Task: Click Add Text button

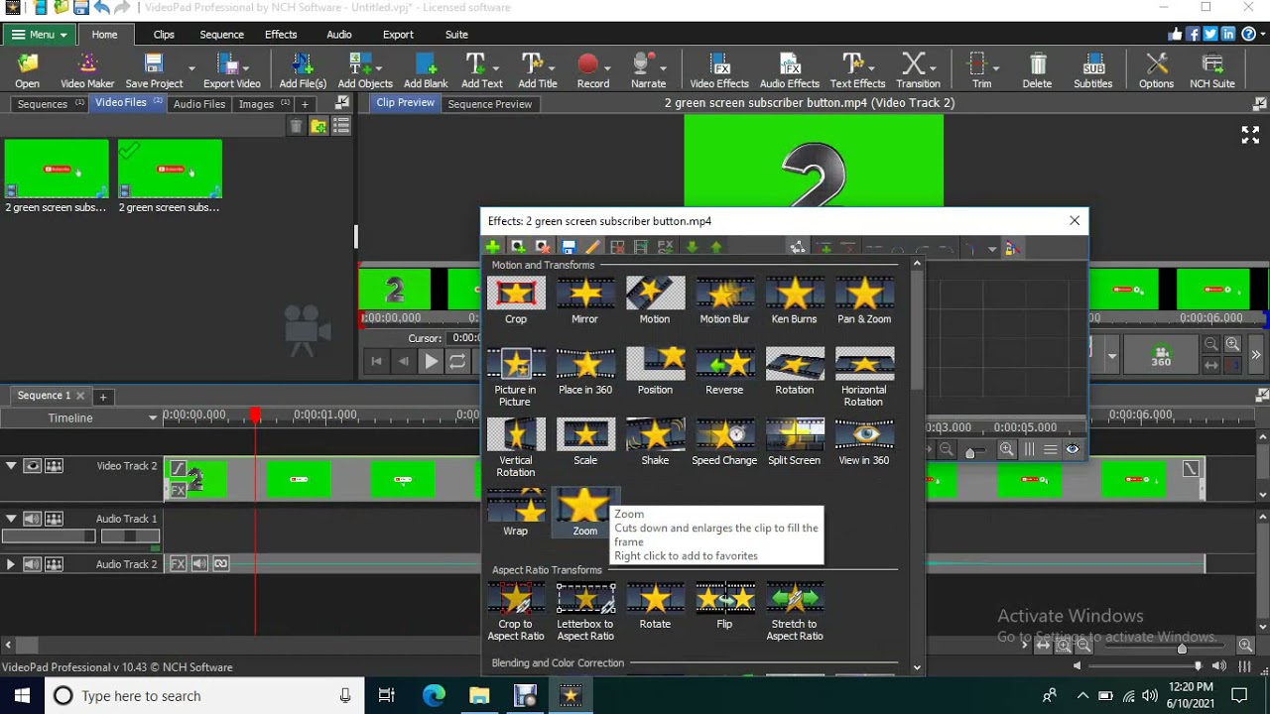Action: tap(481, 72)
